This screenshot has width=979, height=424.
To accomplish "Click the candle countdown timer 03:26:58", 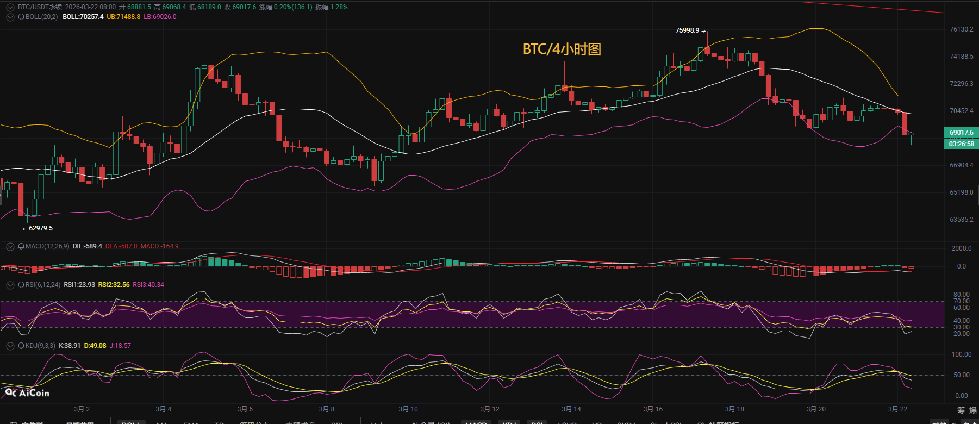I will coord(961,144).
